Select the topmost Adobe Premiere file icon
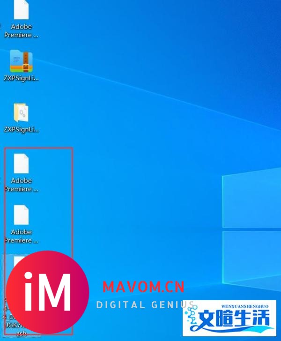281x341 pixels. pos(21,10)
